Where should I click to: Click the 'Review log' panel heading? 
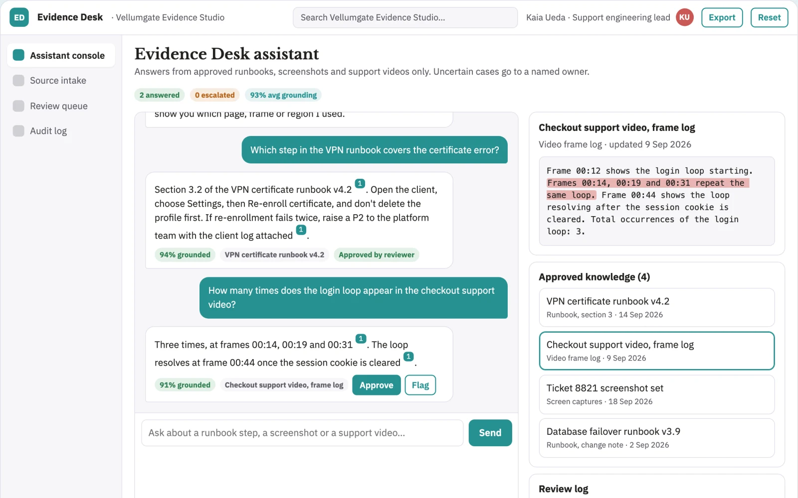(x=564, y=489)
